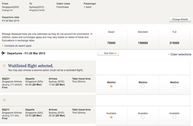Select Full Available radio for SQ211
Image resolution: width=193 pixels, height=126 pixels.
(174, 117)
